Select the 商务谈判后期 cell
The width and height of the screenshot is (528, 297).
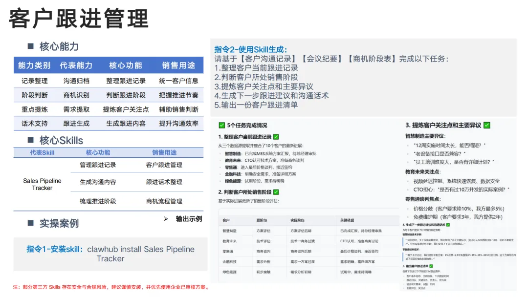click(x=301, y=251)
